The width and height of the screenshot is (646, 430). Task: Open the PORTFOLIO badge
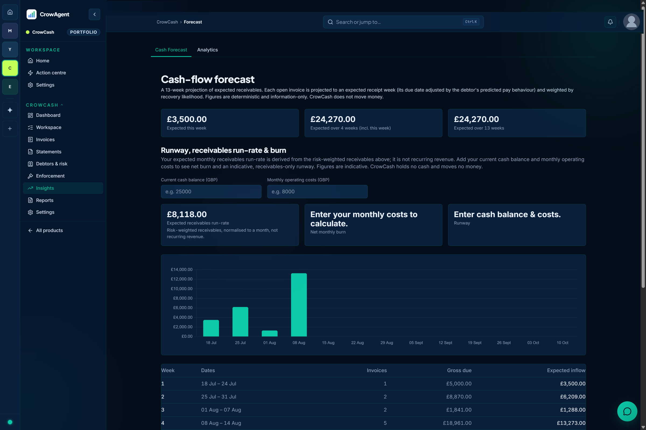tap(83, 32)
